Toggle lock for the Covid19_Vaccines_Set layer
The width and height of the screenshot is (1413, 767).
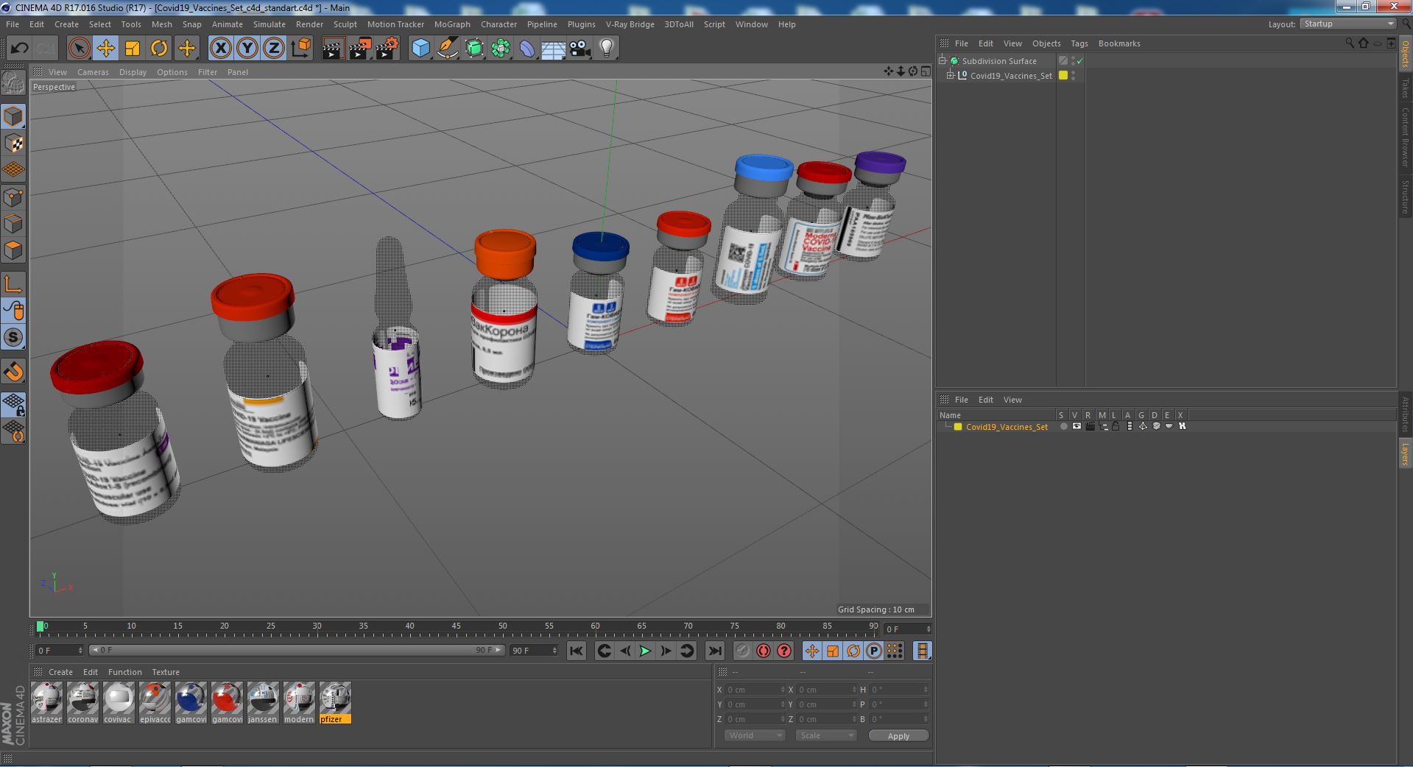click(1116, 426)
